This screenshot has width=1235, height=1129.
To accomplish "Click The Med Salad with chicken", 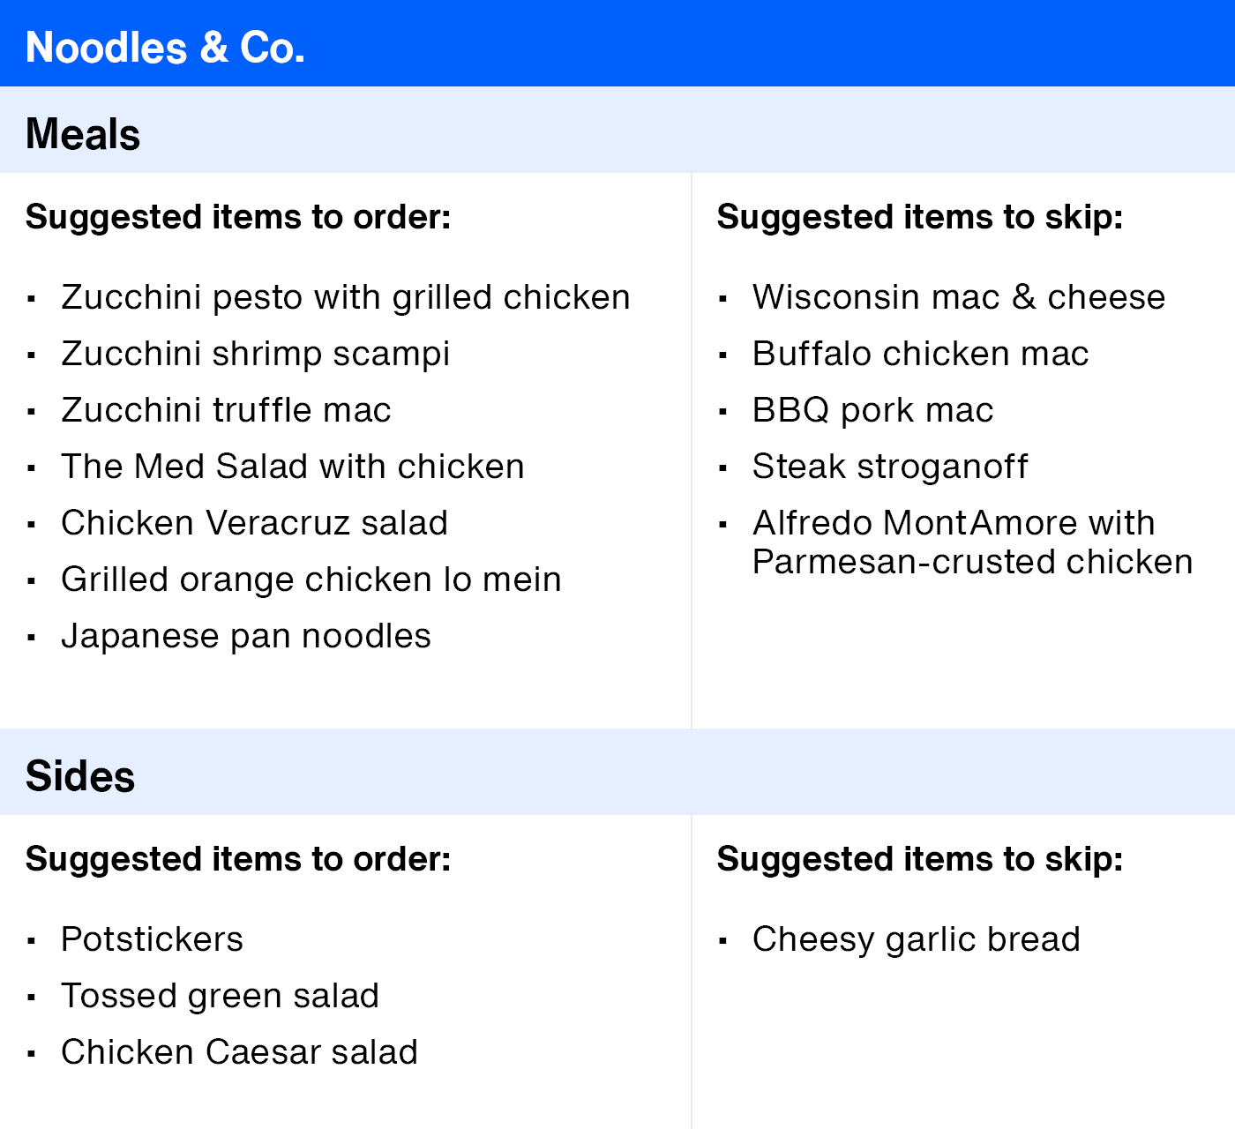I will tap(293, 467).
